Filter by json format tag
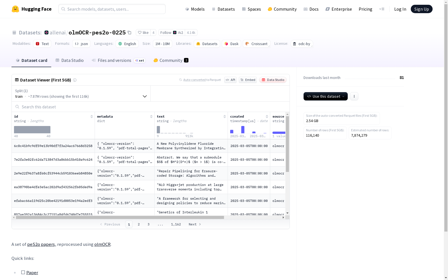 [x=81, y=44]
